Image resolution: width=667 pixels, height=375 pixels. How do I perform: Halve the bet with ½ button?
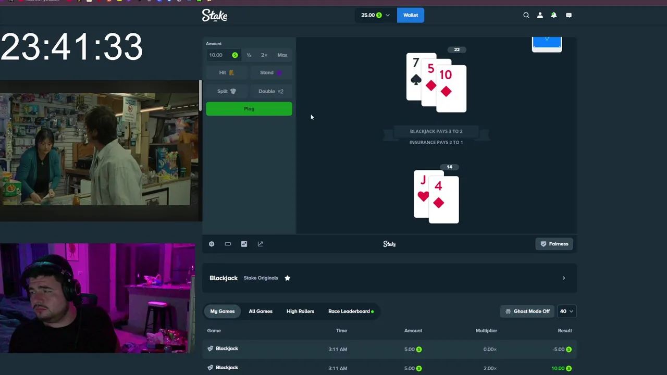(249, 55)
